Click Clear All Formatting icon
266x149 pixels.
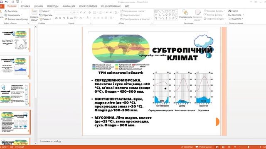pos(90,12)
